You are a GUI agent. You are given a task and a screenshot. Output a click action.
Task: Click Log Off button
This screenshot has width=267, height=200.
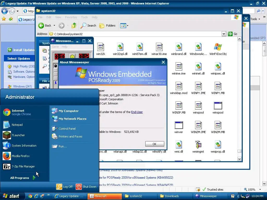[64, 186]
